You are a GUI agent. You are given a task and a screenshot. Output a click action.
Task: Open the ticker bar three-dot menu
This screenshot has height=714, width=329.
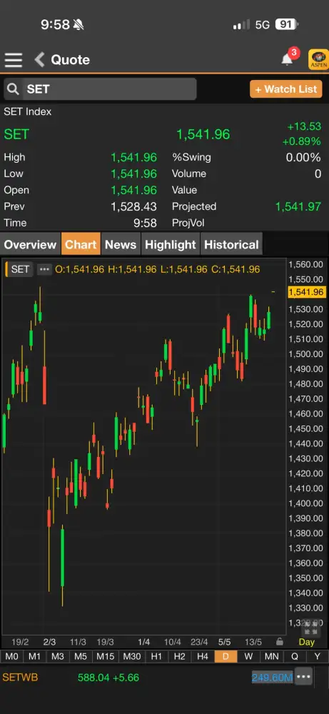303,677
